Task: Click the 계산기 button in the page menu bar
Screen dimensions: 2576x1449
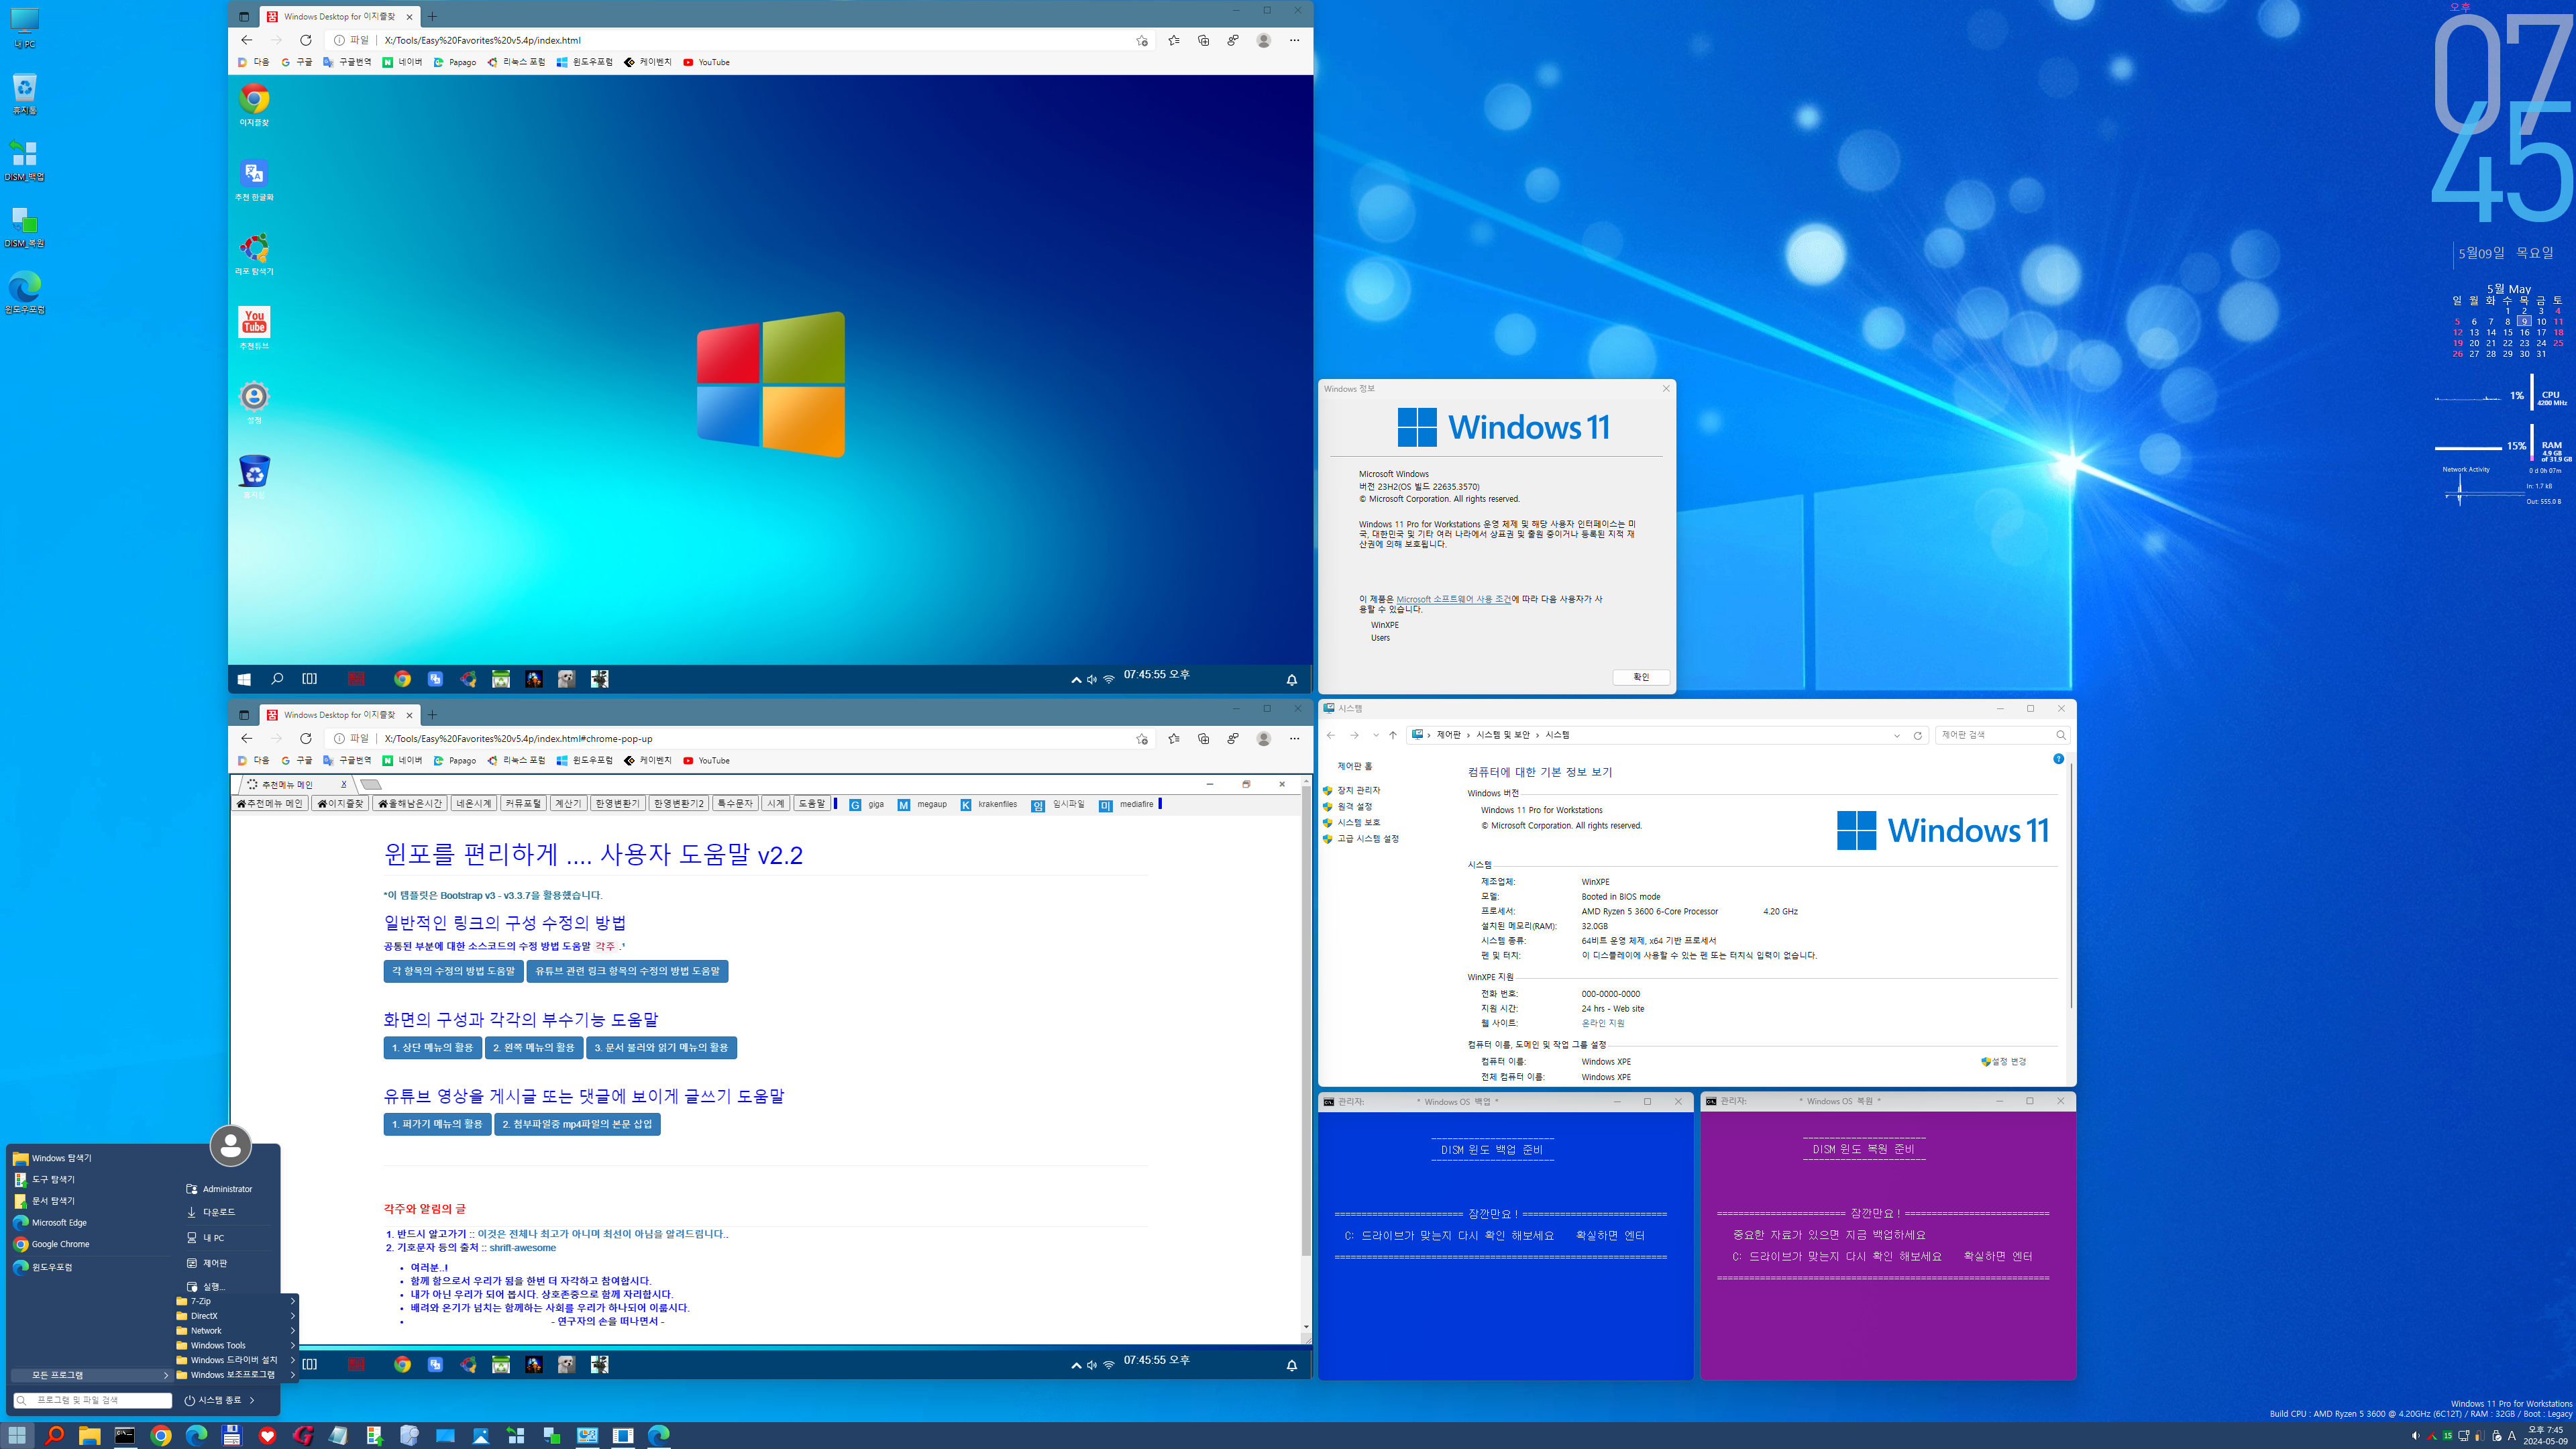Action: click(x=568, y=804)
